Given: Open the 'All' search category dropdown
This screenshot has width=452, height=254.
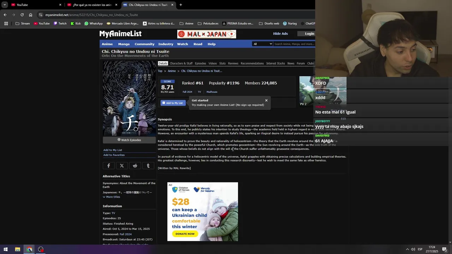Looking at the screenshot, I should pyautogui.click(x=262, y=44).
